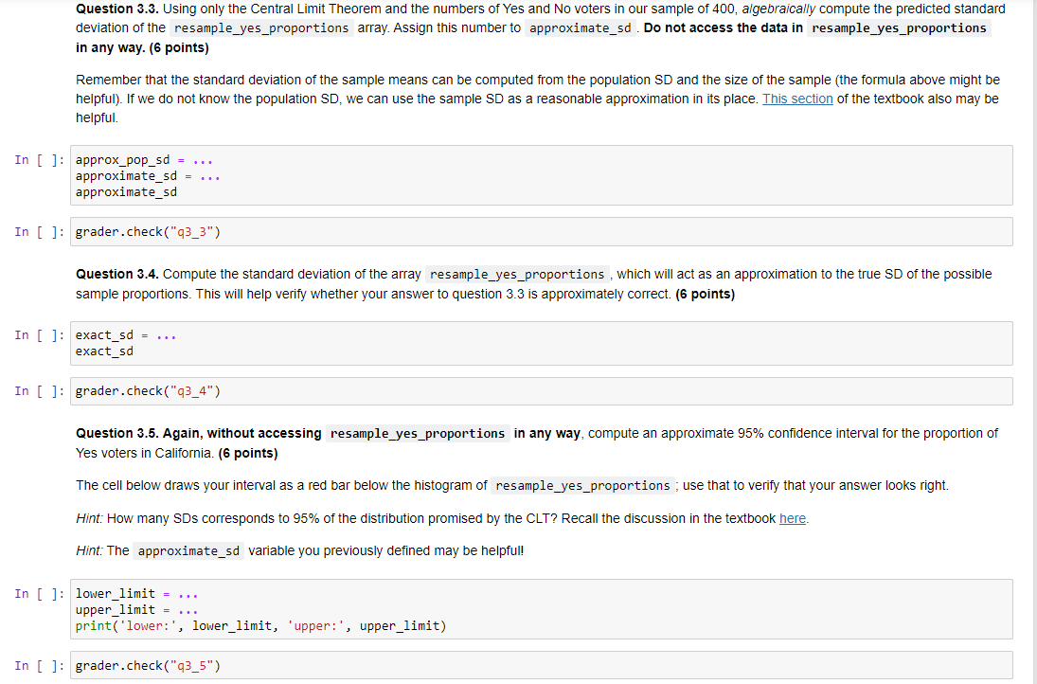Click "resample_yes_proportions" after "histogram of"
1037x684 pixels.
582,486
